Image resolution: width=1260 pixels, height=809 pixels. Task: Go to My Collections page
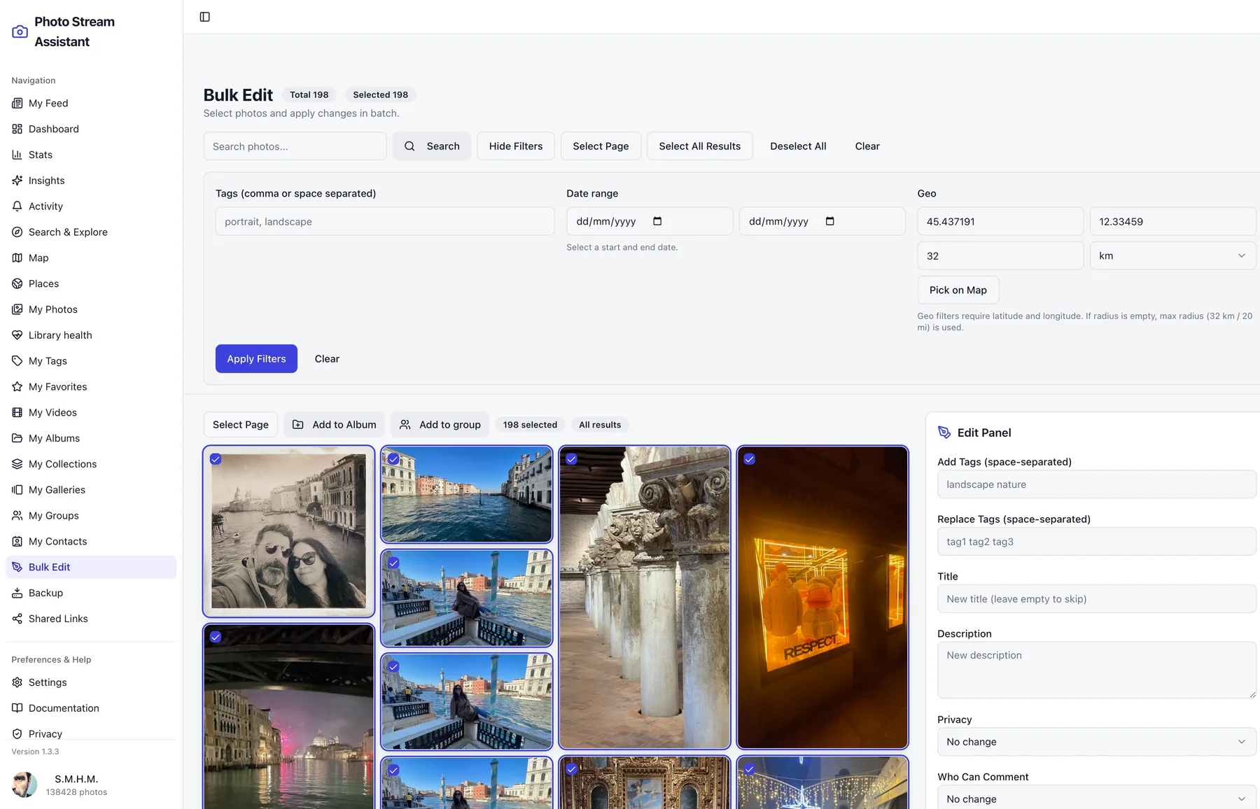tap(91, 464)
